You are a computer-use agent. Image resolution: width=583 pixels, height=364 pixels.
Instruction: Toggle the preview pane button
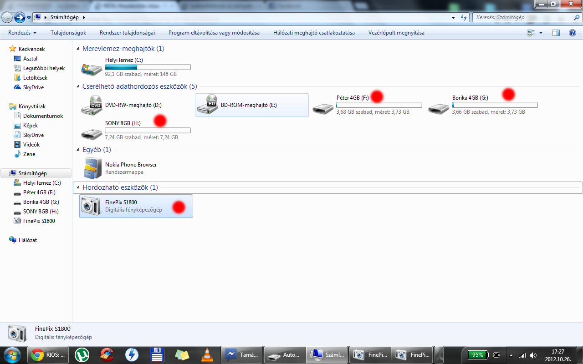556,33
